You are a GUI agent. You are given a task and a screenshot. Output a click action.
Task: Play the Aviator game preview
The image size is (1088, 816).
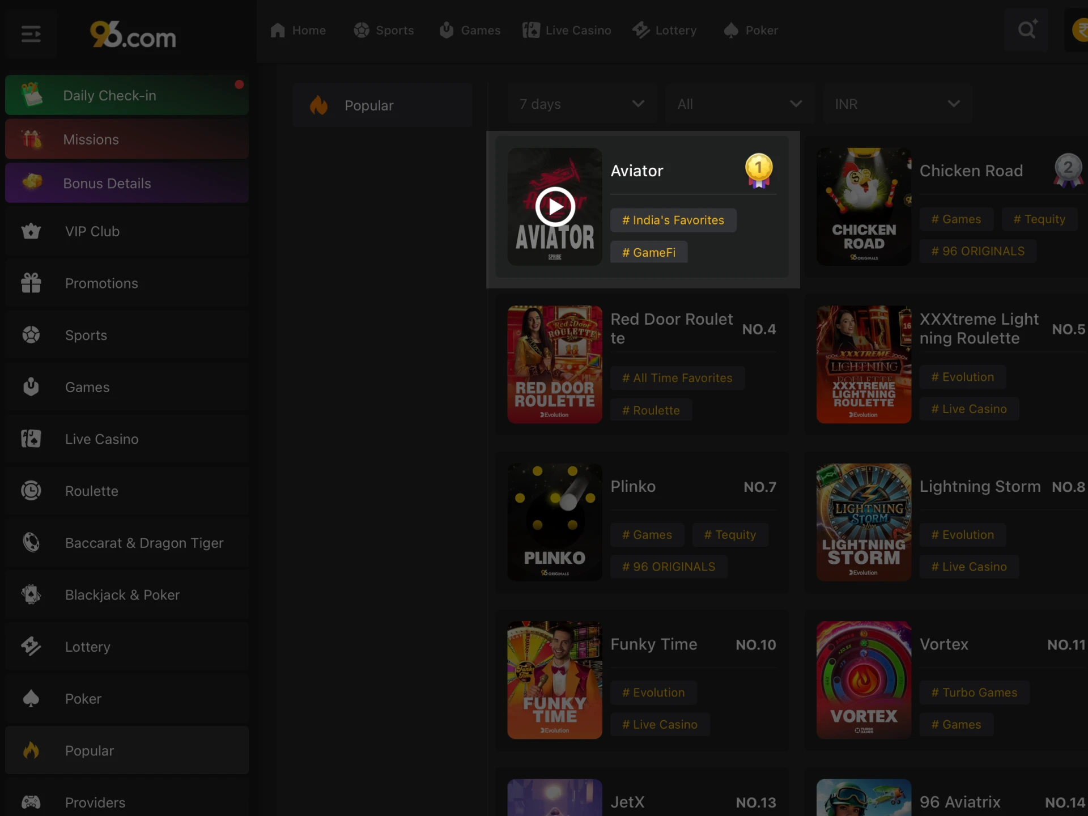pos(555,206)
